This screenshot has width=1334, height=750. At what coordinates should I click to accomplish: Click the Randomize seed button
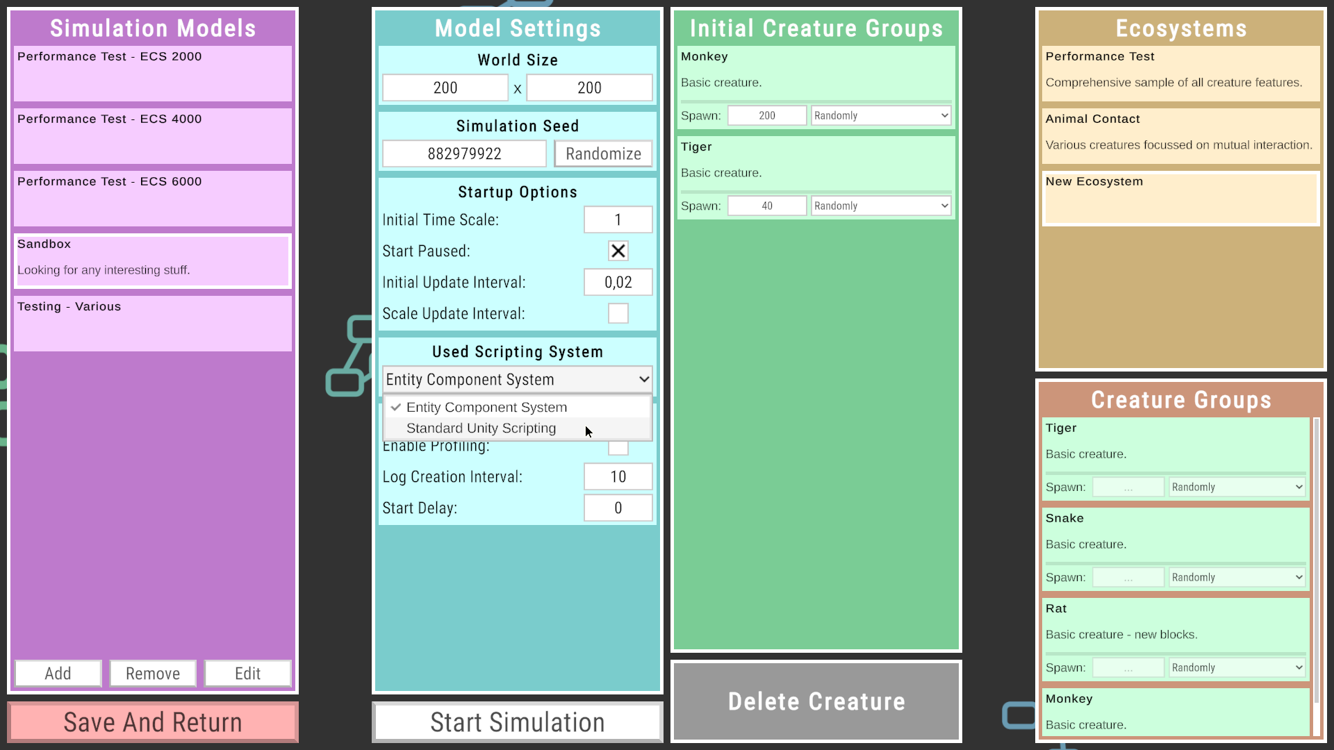[x=602, y=153]
